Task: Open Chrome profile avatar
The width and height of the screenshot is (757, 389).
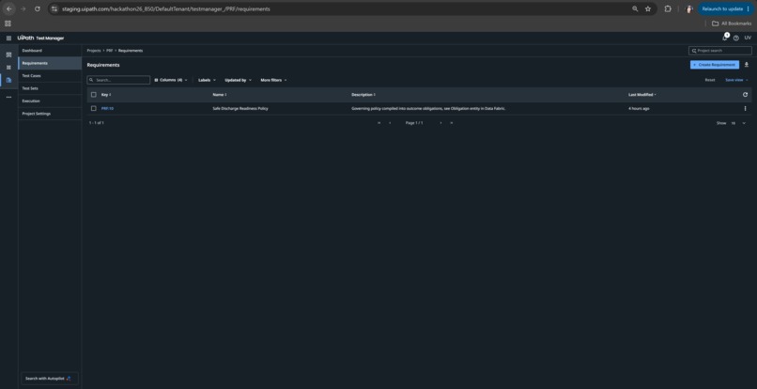Action: pyautogui.click(x=689, y=8)
